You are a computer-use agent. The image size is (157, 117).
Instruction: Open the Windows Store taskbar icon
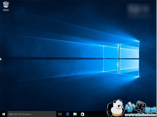[82, 114]
